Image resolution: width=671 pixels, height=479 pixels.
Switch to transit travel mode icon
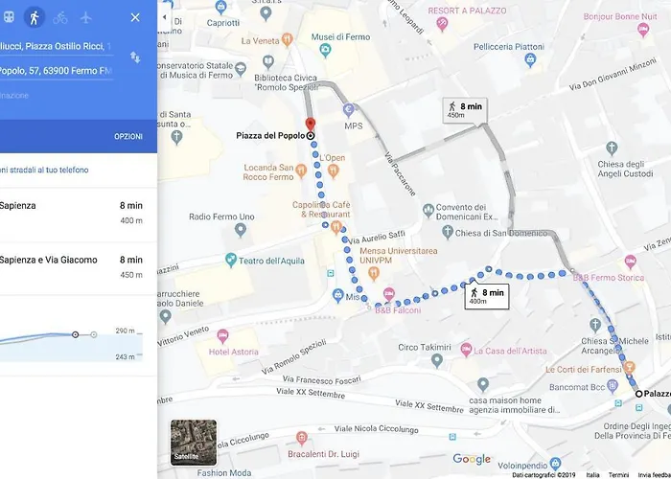click(x=9, y=17)
